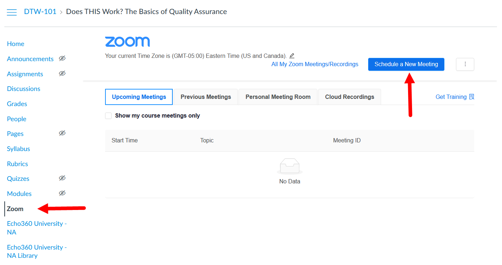
Task: Open Announcements in course navigation
Action: click(30, 59)
